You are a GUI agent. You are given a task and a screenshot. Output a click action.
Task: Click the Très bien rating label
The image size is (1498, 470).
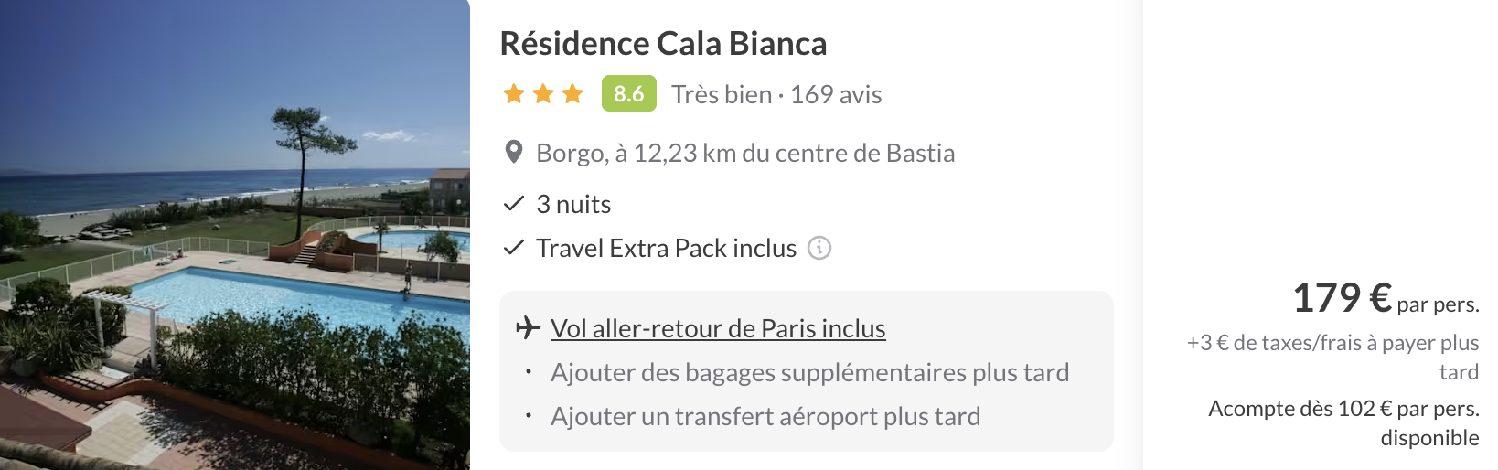[x=722, y=94]
